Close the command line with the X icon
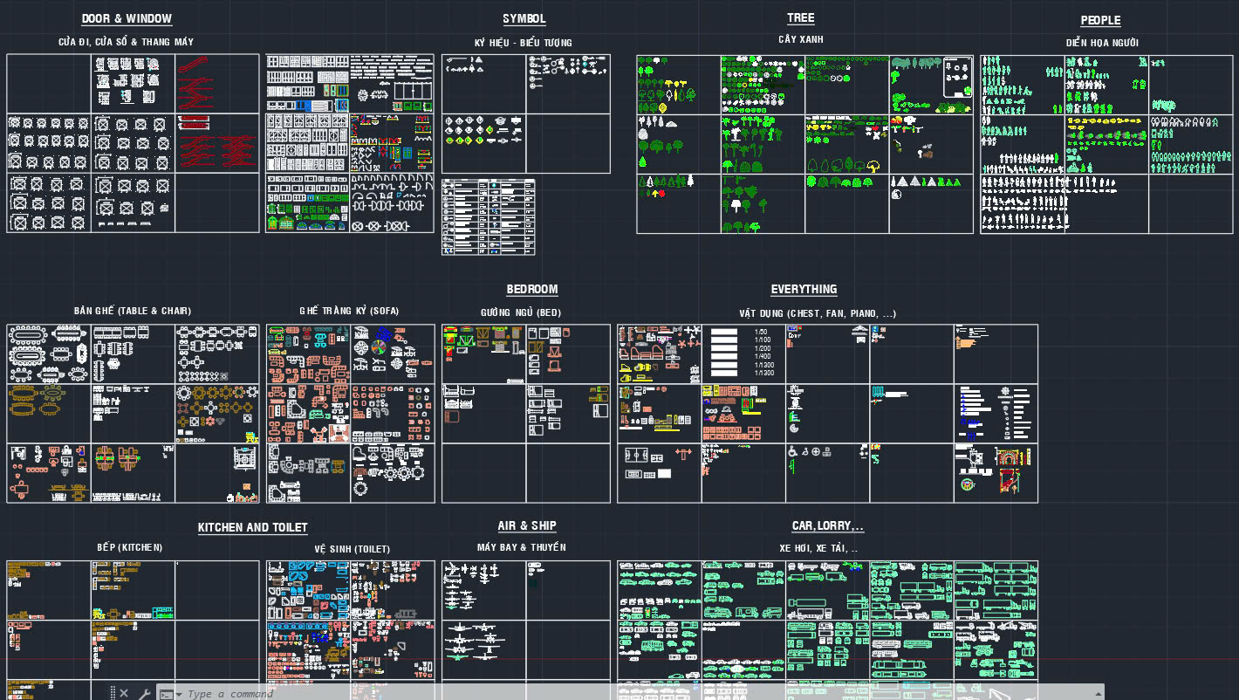 point(124,693)
